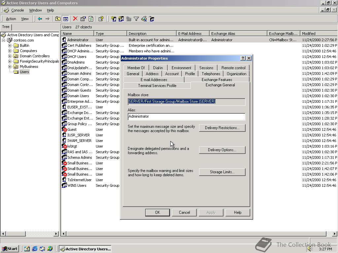Click the grayed Create organizational unit icon
Screen dimensions: 338x253
129,19
